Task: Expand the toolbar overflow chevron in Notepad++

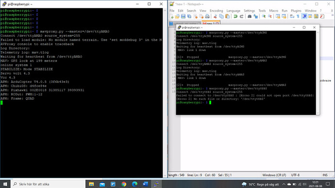Action: (332, 16)
